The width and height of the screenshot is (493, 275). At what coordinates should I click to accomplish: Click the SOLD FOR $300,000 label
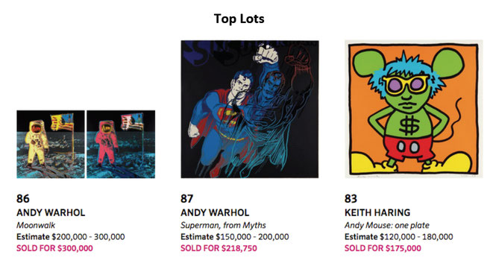(54, 248)
